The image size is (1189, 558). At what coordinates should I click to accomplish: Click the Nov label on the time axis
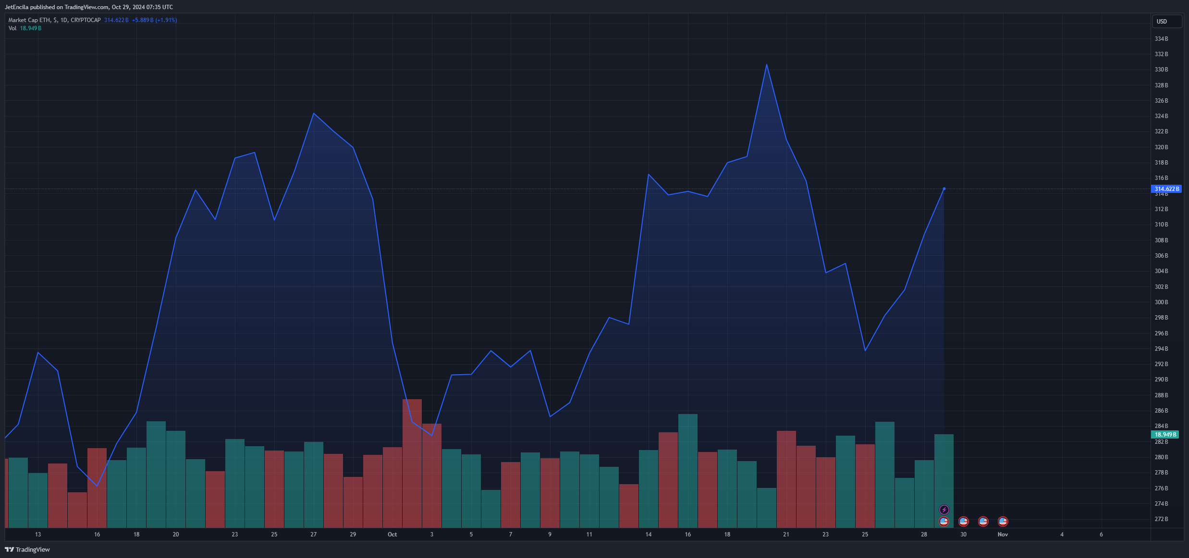tap(1003, 534)
